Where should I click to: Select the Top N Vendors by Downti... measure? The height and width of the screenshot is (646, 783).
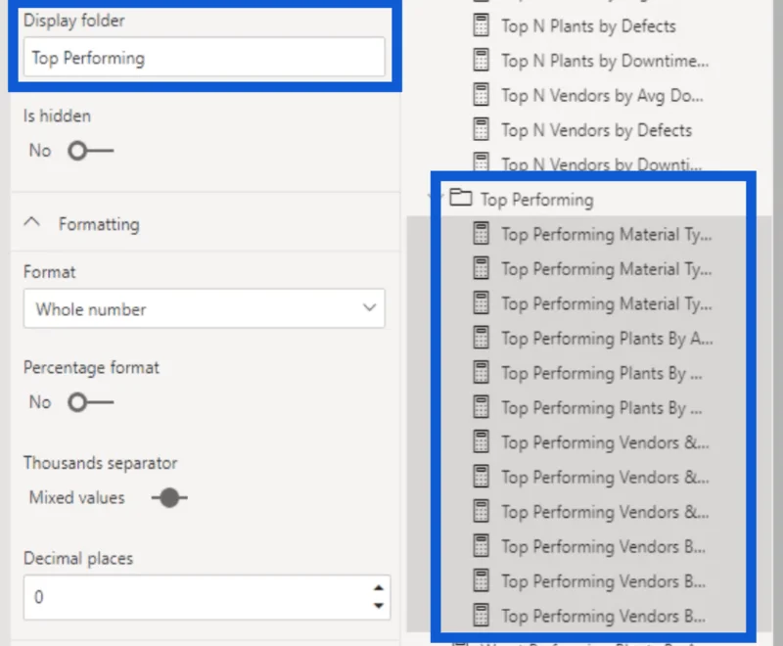tap(602, 164)
